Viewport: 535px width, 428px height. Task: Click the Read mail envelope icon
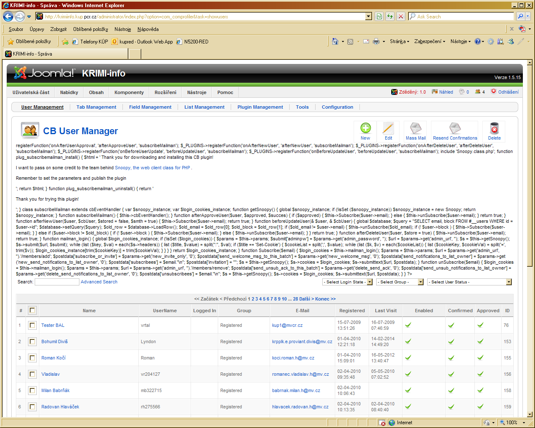366,41
